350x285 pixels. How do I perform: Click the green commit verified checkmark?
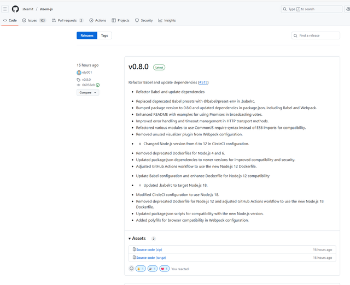click(98, 85)
